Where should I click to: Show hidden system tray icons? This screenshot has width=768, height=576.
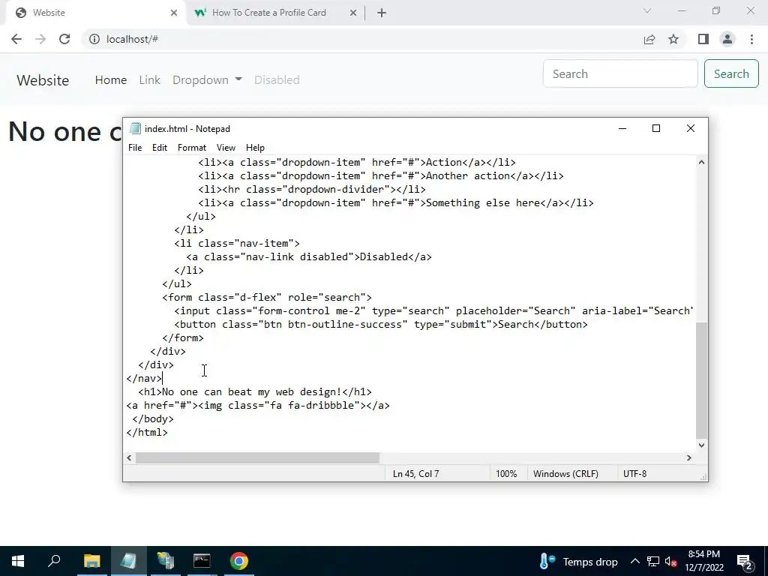tap(634, 561)
